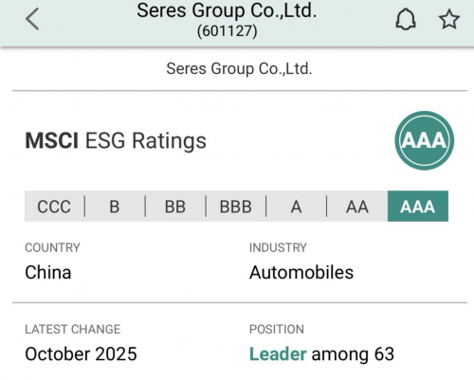Add Seres Group to favorites via star
Viewport: 474px width, 380px height.
coord(449,19)
